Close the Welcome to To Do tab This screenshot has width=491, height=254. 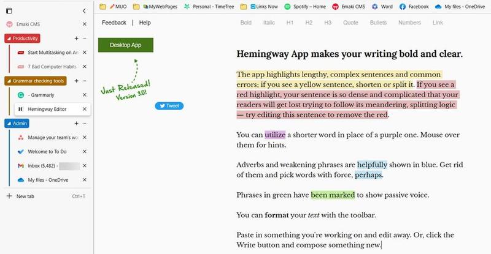tap(85, 152)
